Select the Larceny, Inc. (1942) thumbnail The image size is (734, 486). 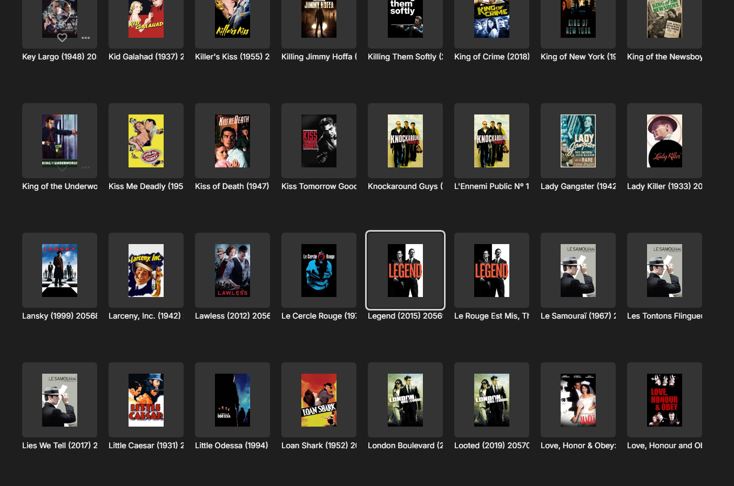tap(146, 271)
